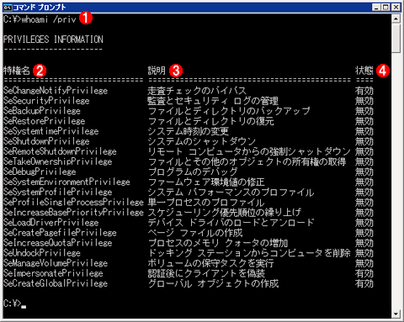The image size is (404, 322).
Task: Click description '認証後にクライアントを偽装'
Action: click(x=206, y=273)
